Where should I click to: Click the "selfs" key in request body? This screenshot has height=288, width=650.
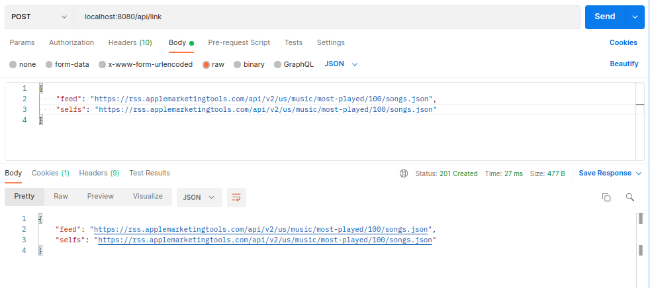70,109
